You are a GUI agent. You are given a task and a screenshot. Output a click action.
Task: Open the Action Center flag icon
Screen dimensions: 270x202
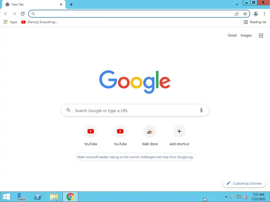point(232,197)
